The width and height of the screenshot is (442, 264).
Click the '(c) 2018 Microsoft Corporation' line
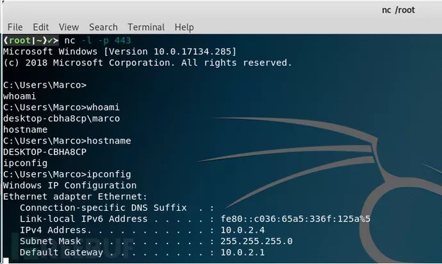[x=147, y=63]
